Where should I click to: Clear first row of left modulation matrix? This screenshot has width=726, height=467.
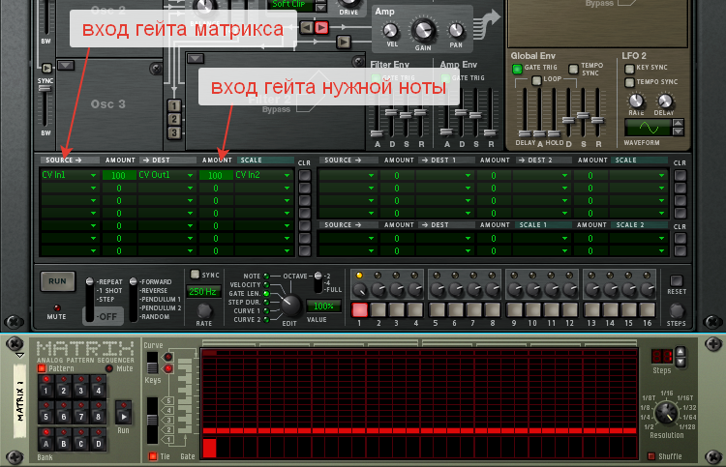[x=304, y=175]
